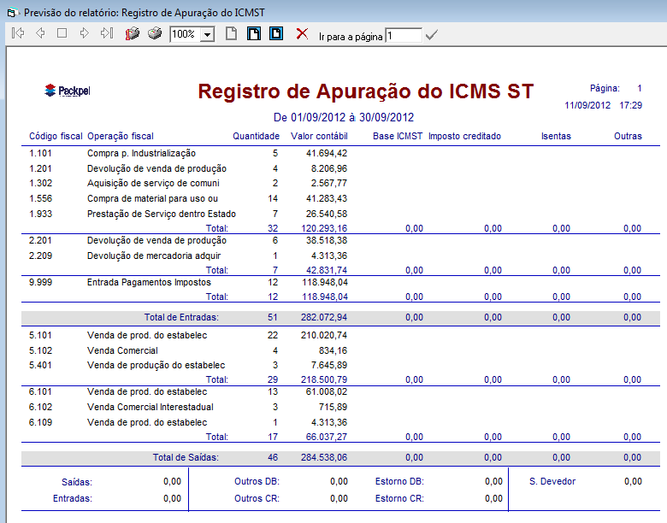Print the report using printer icon

(x=155, y=33)
